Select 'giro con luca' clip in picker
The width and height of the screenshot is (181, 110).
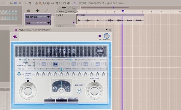pos(38,17)
